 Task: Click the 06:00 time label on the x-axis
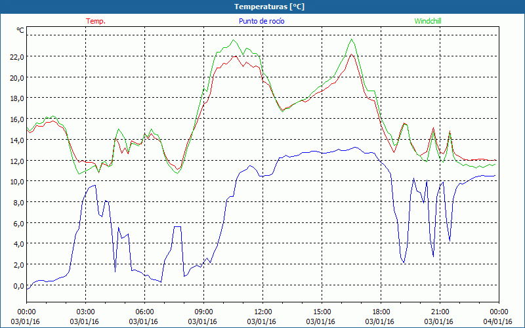pyautogui.click(x=144, y=312)
